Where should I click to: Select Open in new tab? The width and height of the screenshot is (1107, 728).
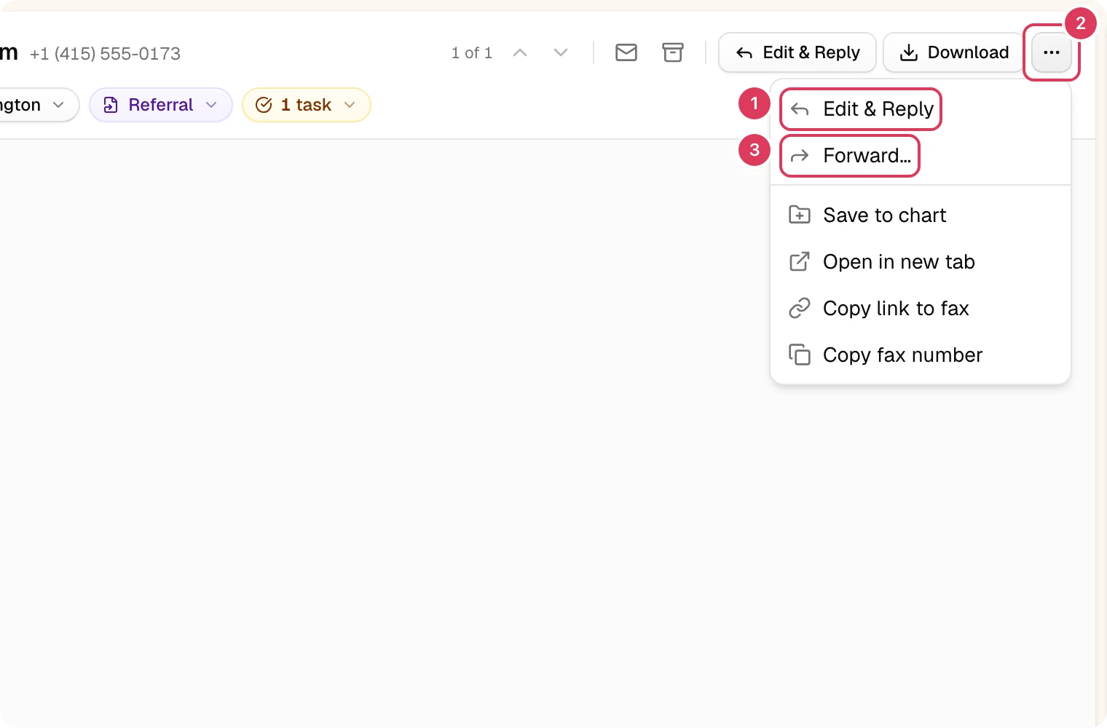921,262
